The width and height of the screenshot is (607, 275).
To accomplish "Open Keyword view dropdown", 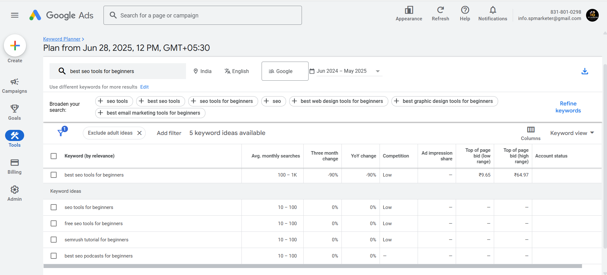I will click(x=572, y=133).
